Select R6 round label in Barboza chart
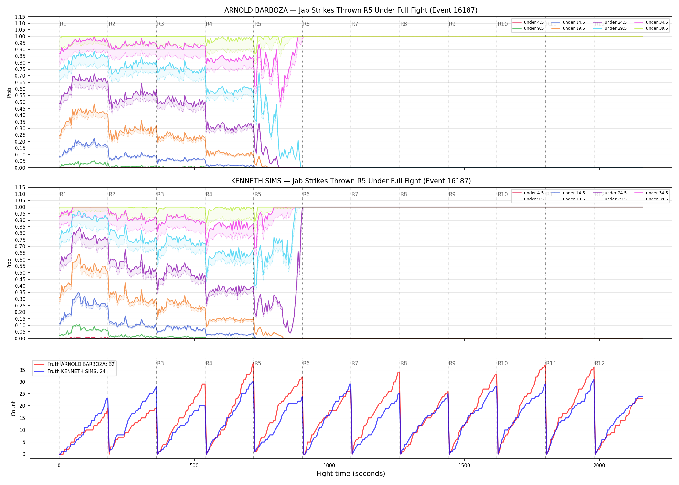This screenshot has height=485, width=679. (x=306, y=24)
